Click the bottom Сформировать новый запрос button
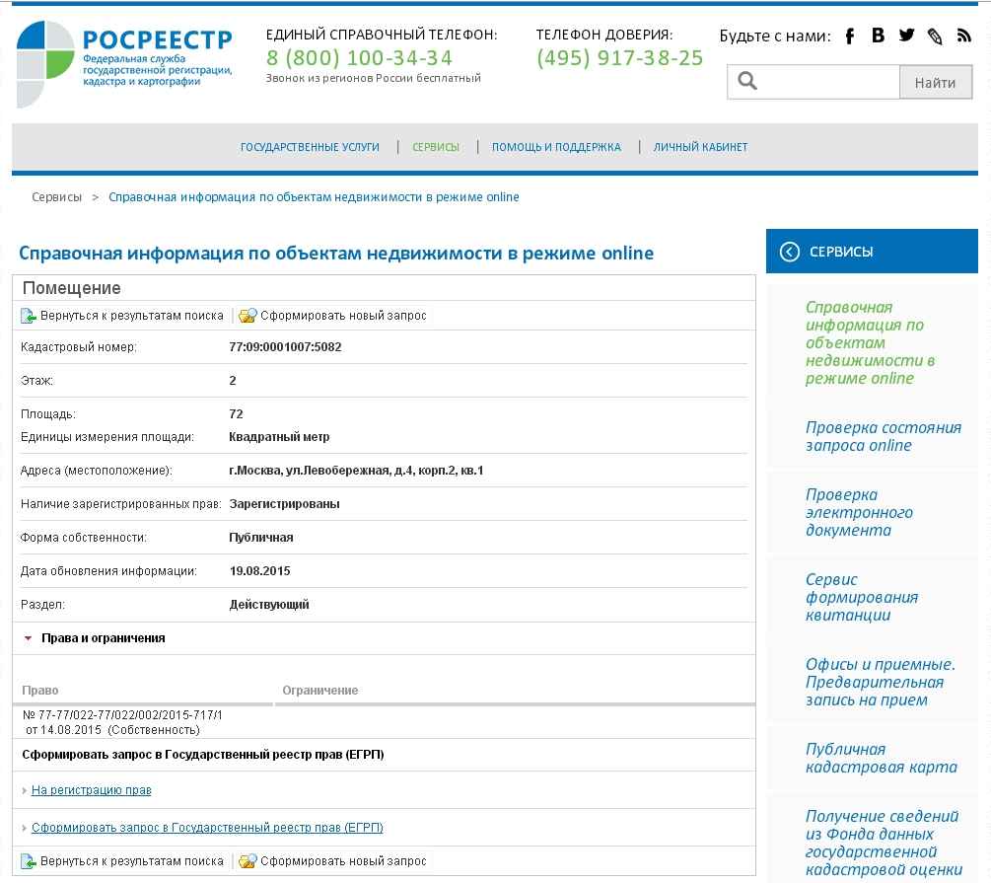 (334, 861)
